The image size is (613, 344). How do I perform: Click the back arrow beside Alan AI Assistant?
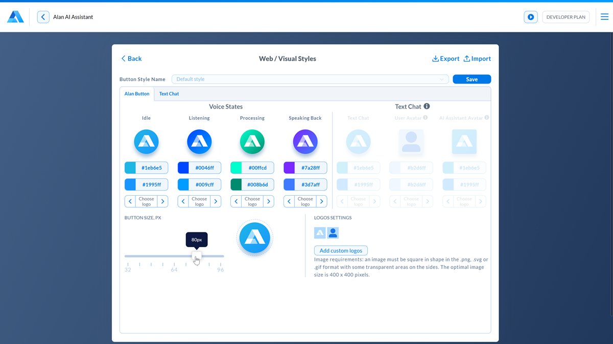click(x=43, y=17)
